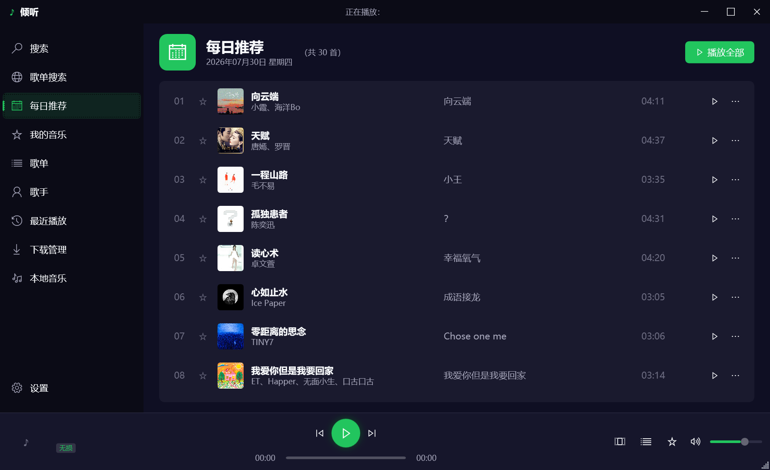
Task: Toggle favorite star in player bar
Action: point(672,442)
